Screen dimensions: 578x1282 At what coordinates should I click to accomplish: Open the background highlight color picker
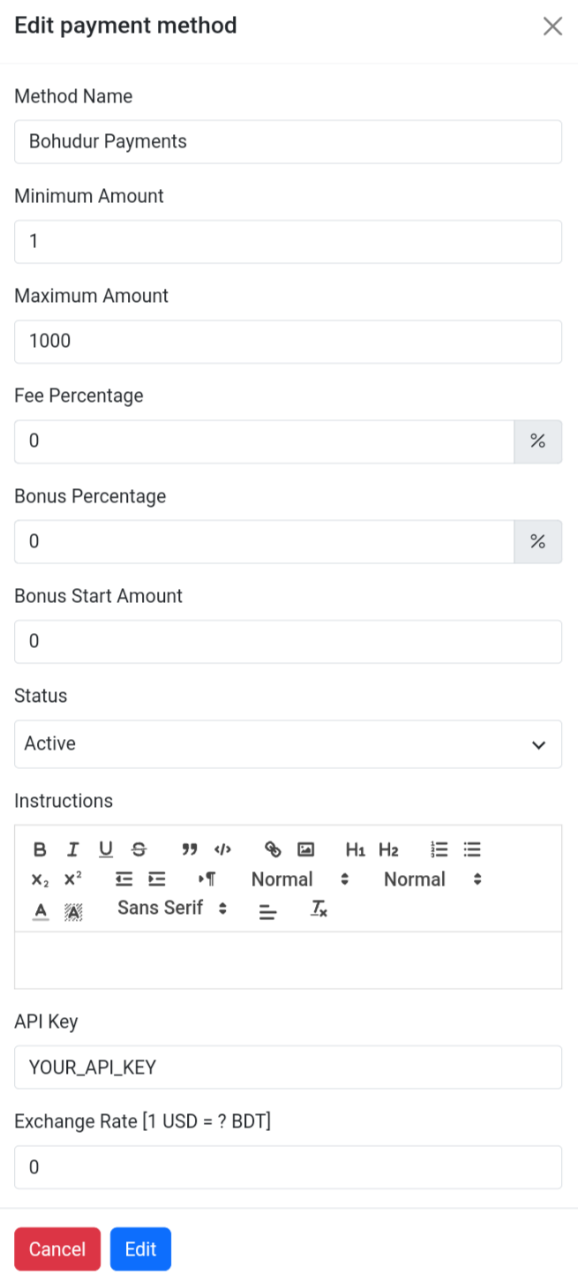pos(73,909)
